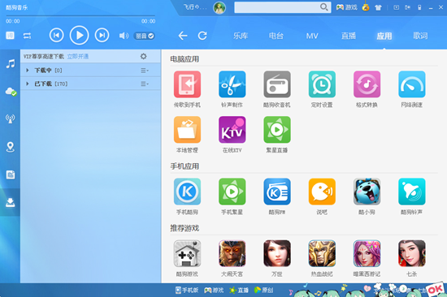The width and height of the screenshot is (447, 297).
Task: Switch to the 直播 tab
Action: pos(349,36)
